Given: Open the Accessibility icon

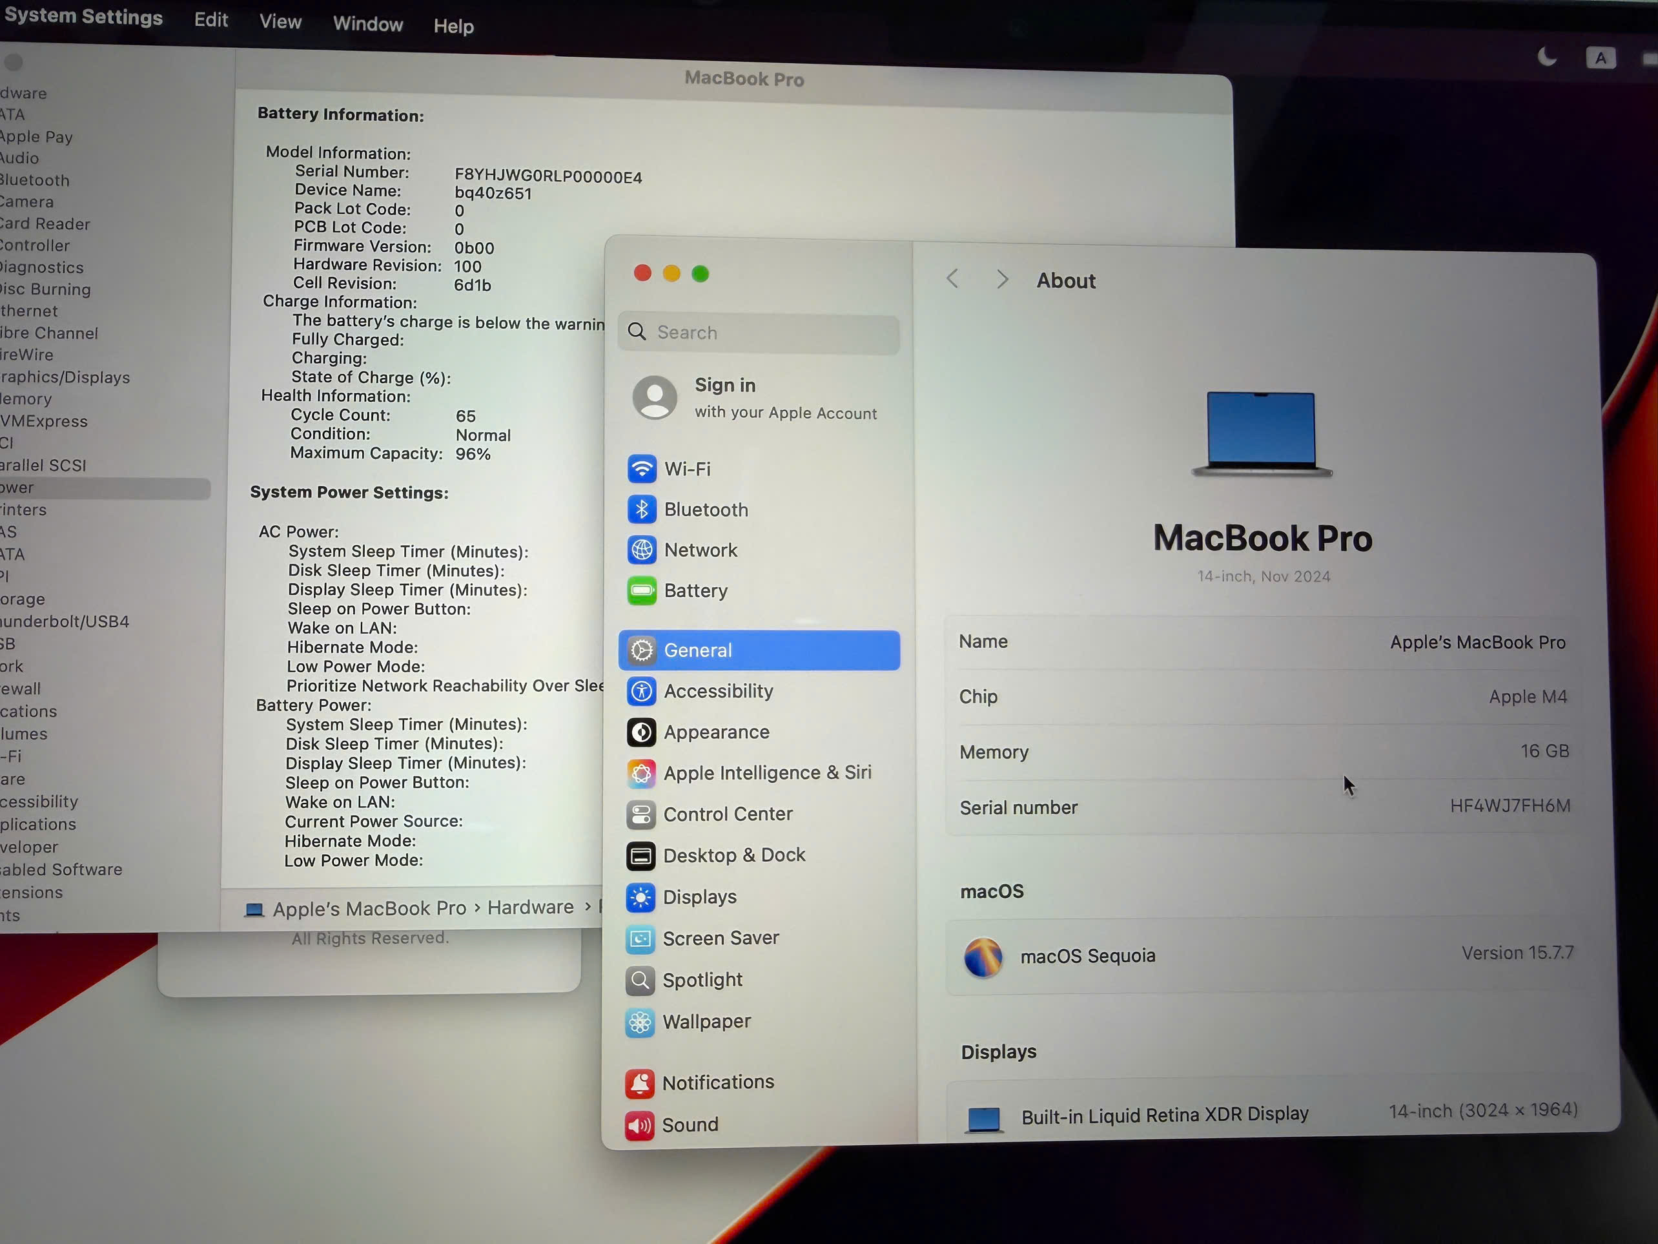Looking at the screenshot, I should point(642,690).
